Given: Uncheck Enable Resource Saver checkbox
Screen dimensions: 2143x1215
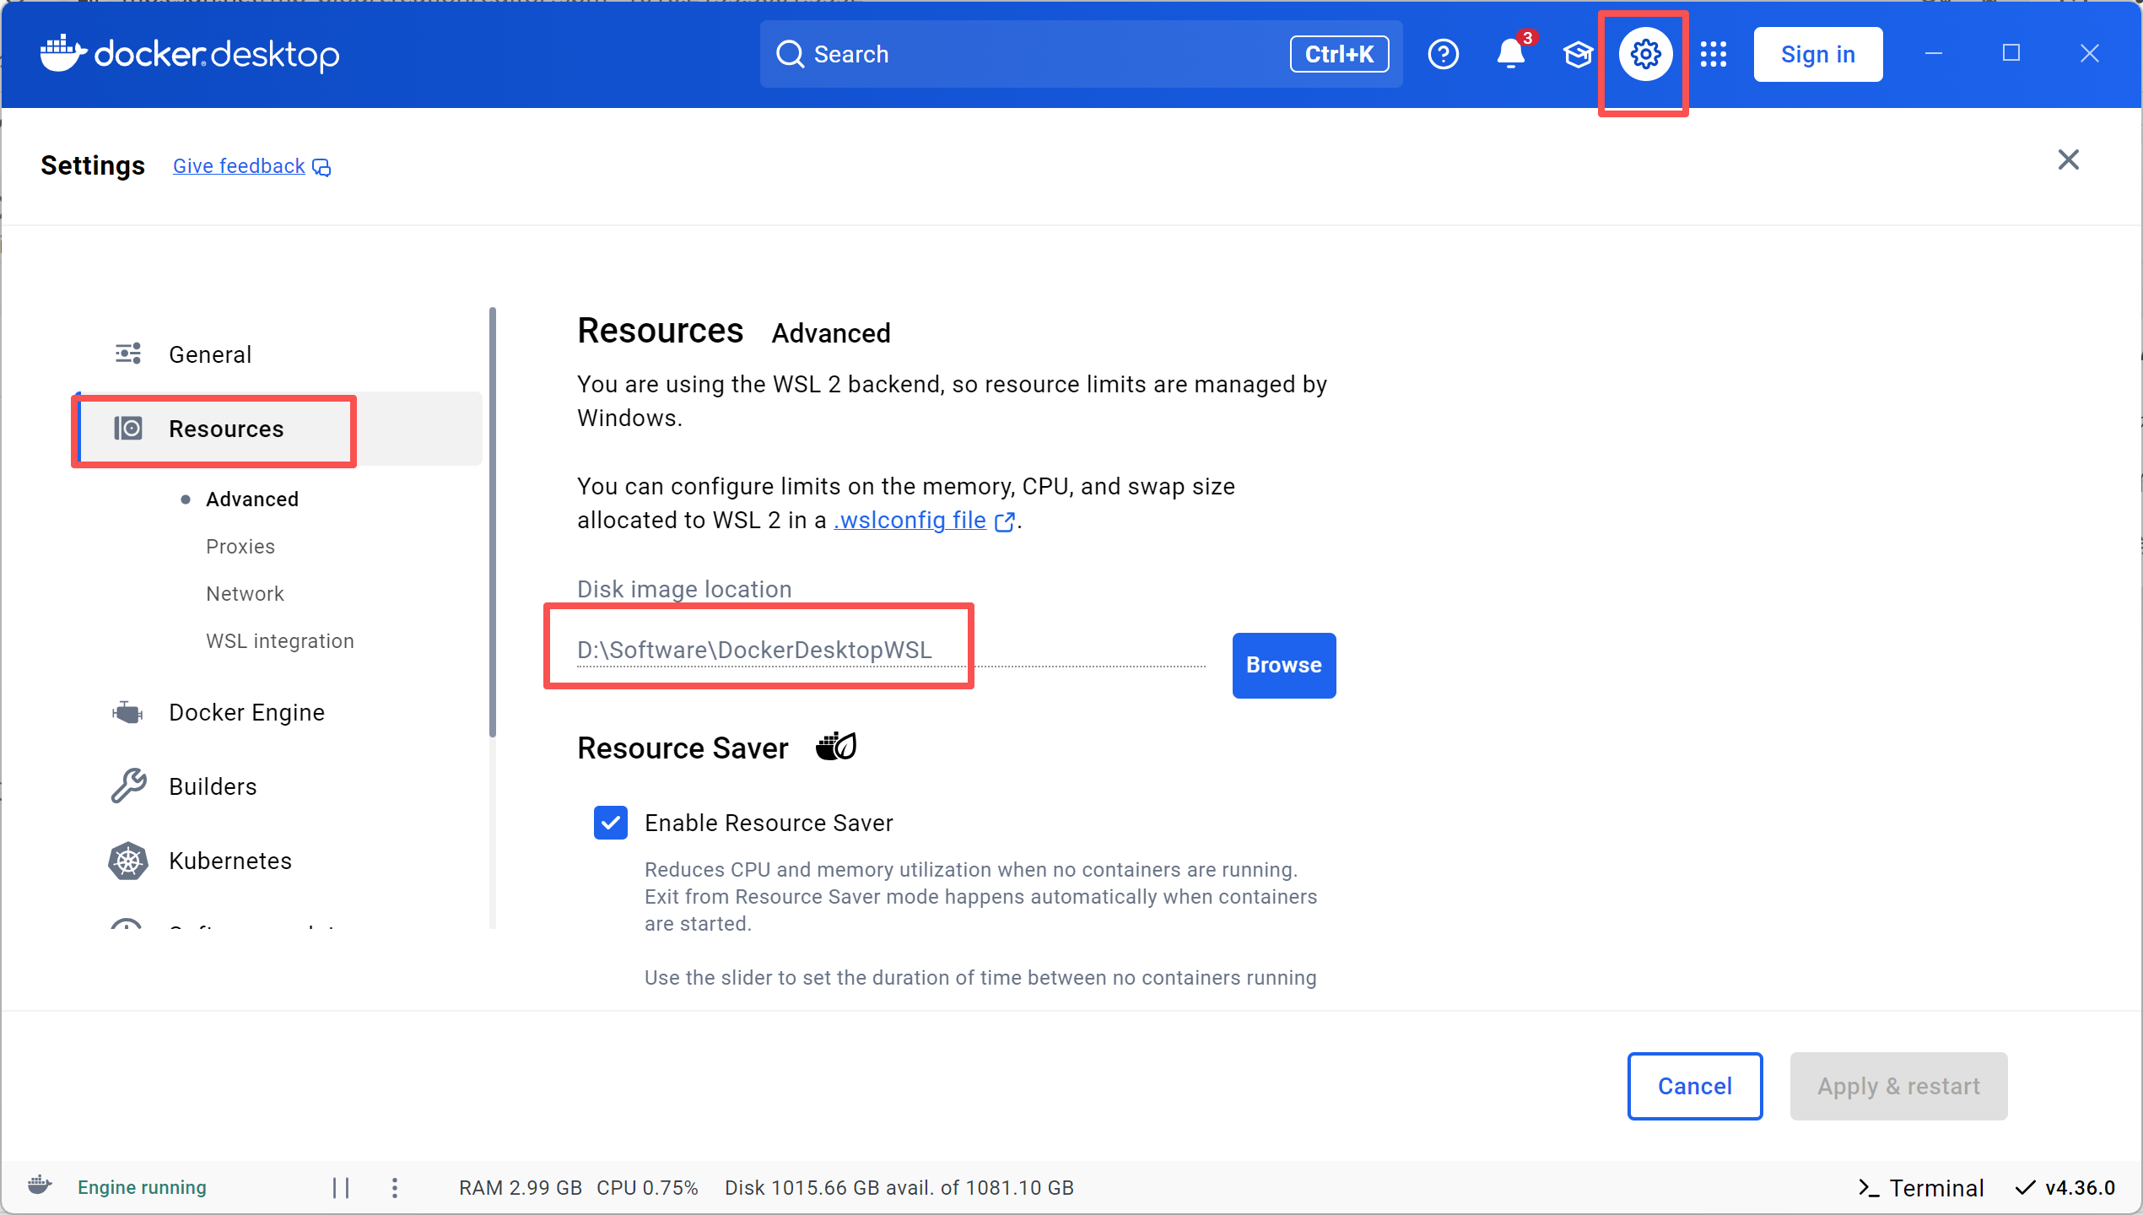Looking at the screenshot, I should pos(611,823).
